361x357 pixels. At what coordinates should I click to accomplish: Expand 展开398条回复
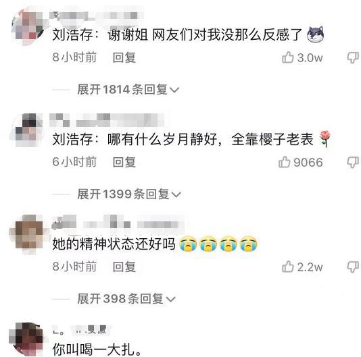pyautogui.click(x=126, y=298)
